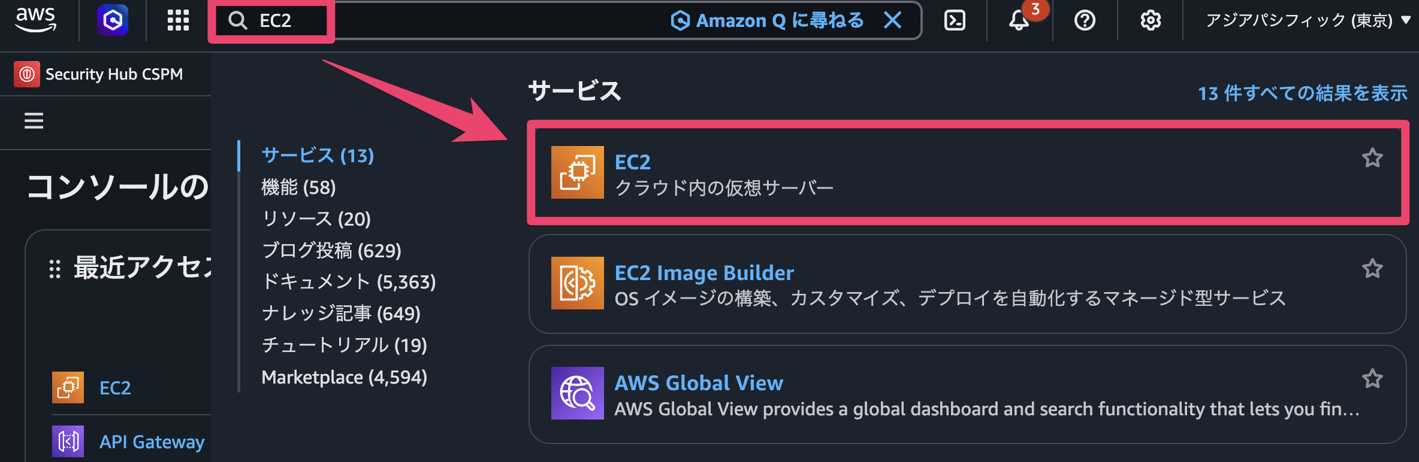Open the notifications bell
The height and width of the screenshot is (462, 1419).
point(1019,20)
